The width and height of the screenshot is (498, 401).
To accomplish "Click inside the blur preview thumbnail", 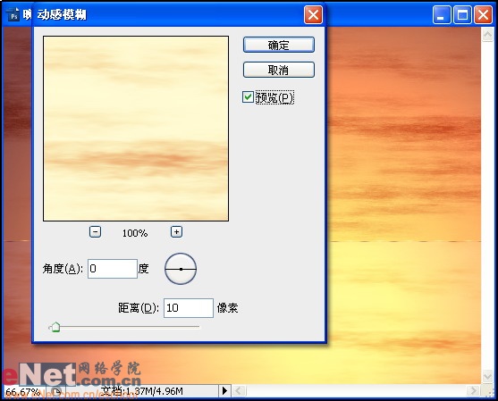I will (x=136, y=129).
